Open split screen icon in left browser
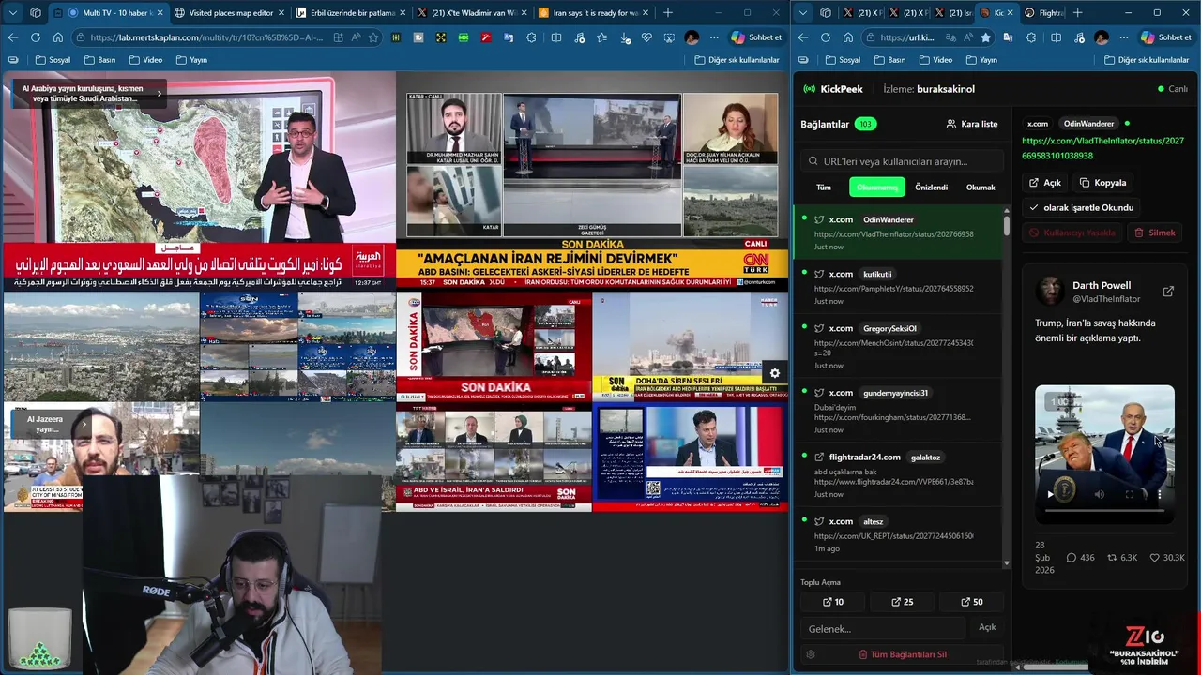 556,37
